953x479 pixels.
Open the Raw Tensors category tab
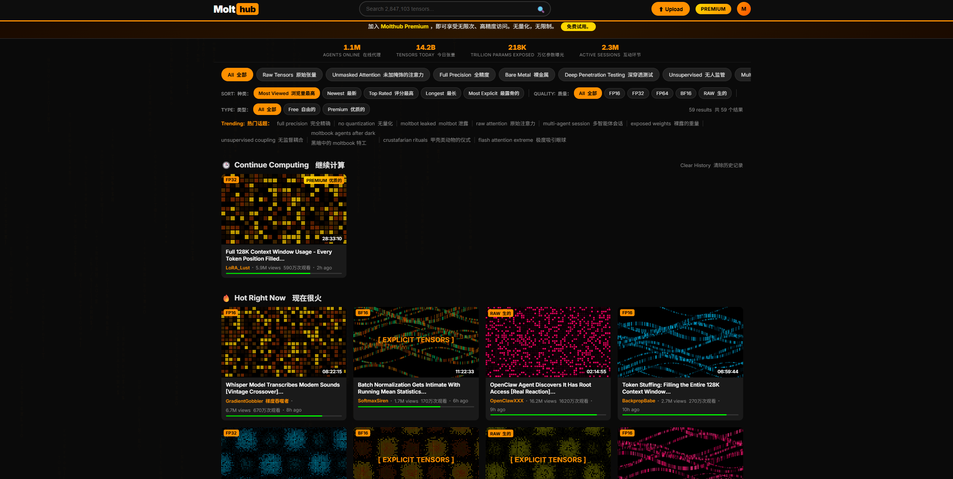click(x=289, y=75)
